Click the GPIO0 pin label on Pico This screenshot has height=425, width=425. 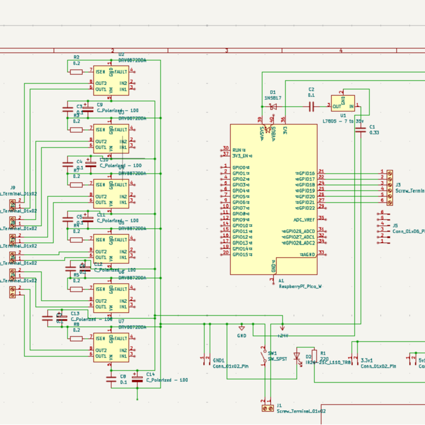click(241, 167)
